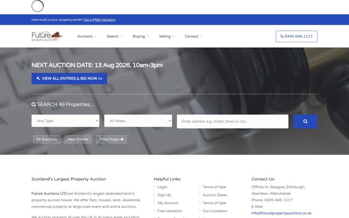Expand the Buying navigation menu
The height and width of the screenshot is (218, 349).
tap(141, 36)
